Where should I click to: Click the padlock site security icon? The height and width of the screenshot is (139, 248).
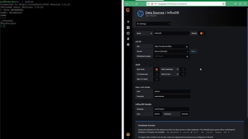click(x=152, y=4)
